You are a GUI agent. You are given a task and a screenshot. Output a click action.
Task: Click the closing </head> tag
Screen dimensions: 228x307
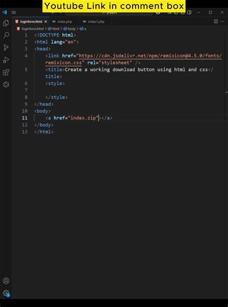[44, 104]
